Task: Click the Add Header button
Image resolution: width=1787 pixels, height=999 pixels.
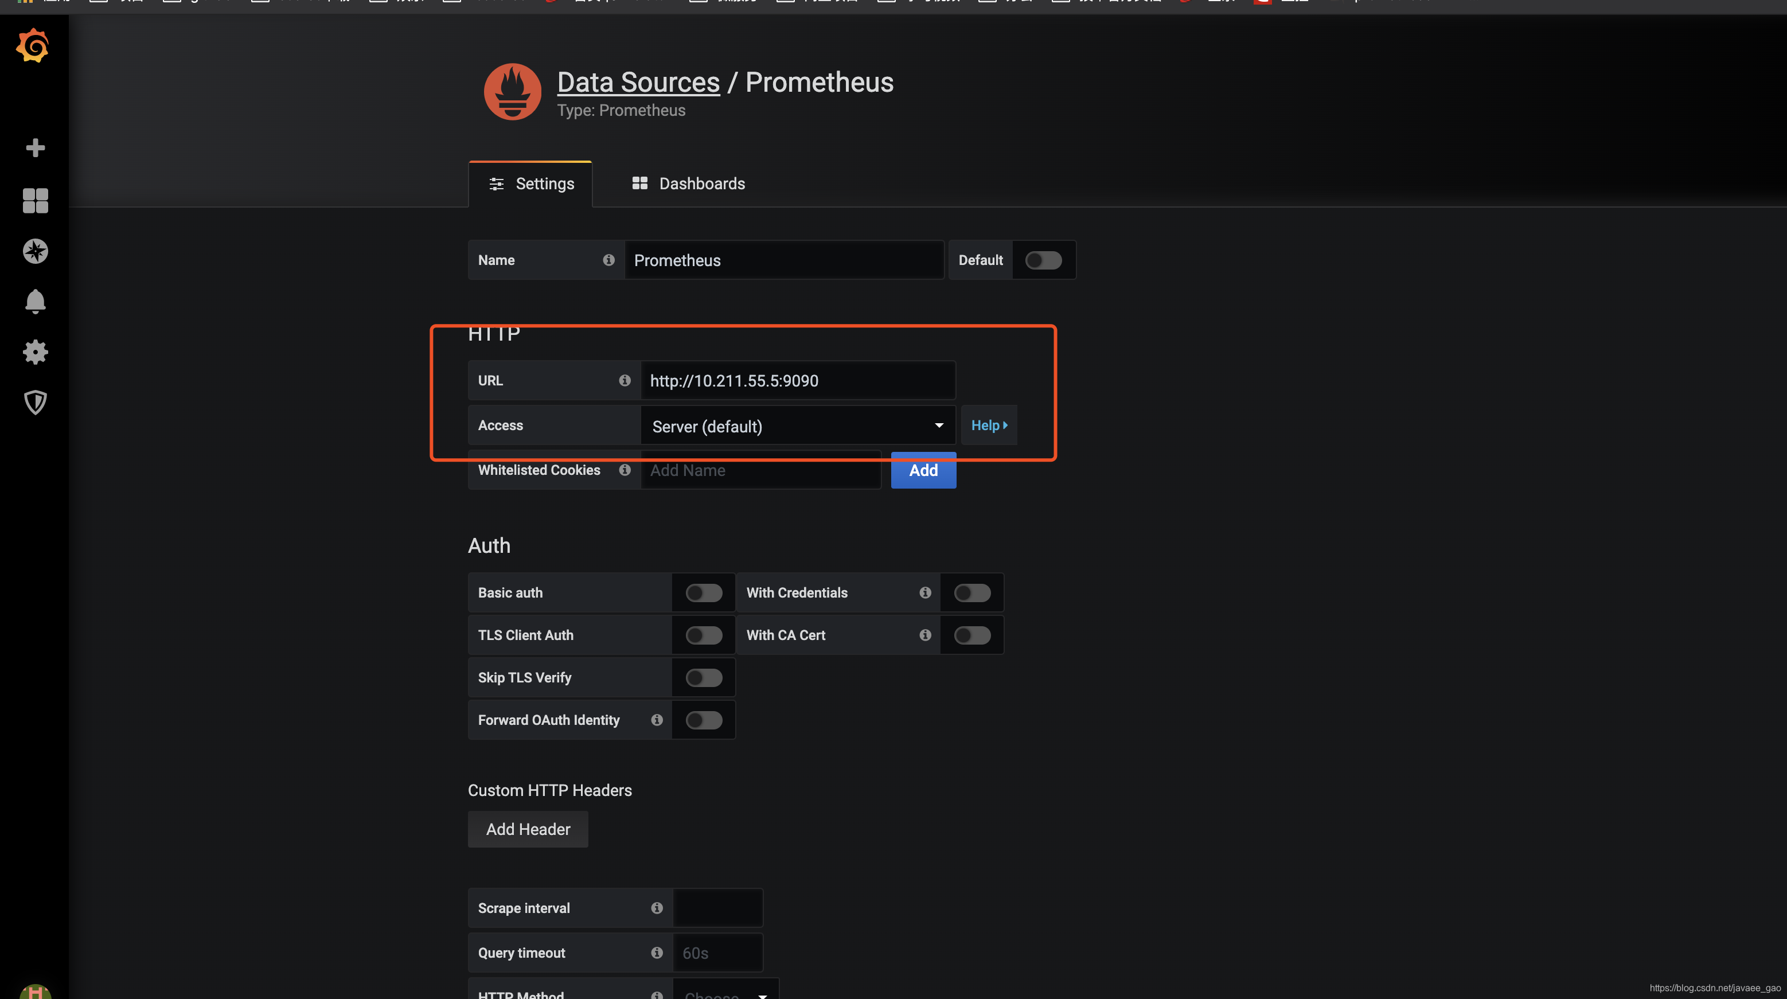Action: click(x=528, y=829)
